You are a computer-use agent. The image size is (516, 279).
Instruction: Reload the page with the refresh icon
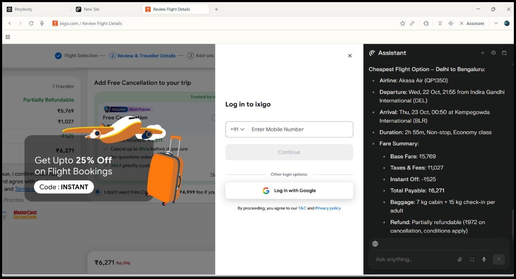pyautogui.click(x=31, y=24)
